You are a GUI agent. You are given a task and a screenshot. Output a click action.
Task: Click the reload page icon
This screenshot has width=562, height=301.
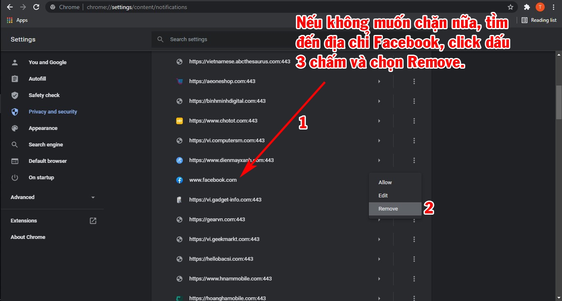coord(36,7)
